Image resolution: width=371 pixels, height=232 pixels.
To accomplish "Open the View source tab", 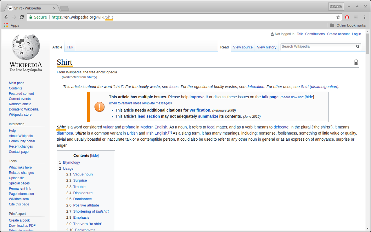I will pos(243,47).
